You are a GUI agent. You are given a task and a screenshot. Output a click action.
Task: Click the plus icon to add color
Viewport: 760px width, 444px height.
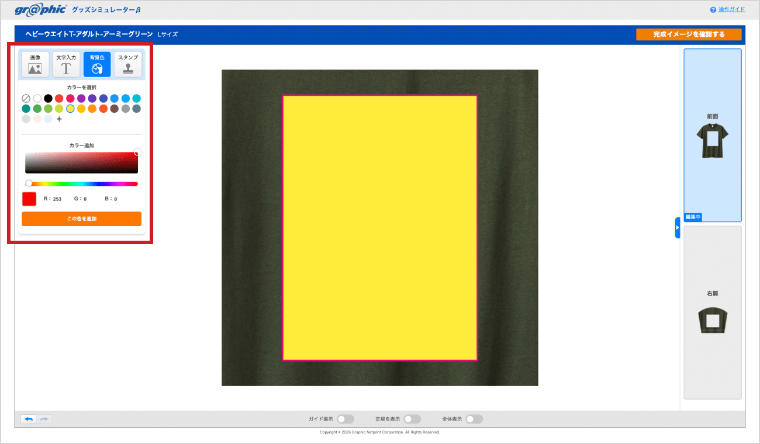click(59, 119)
